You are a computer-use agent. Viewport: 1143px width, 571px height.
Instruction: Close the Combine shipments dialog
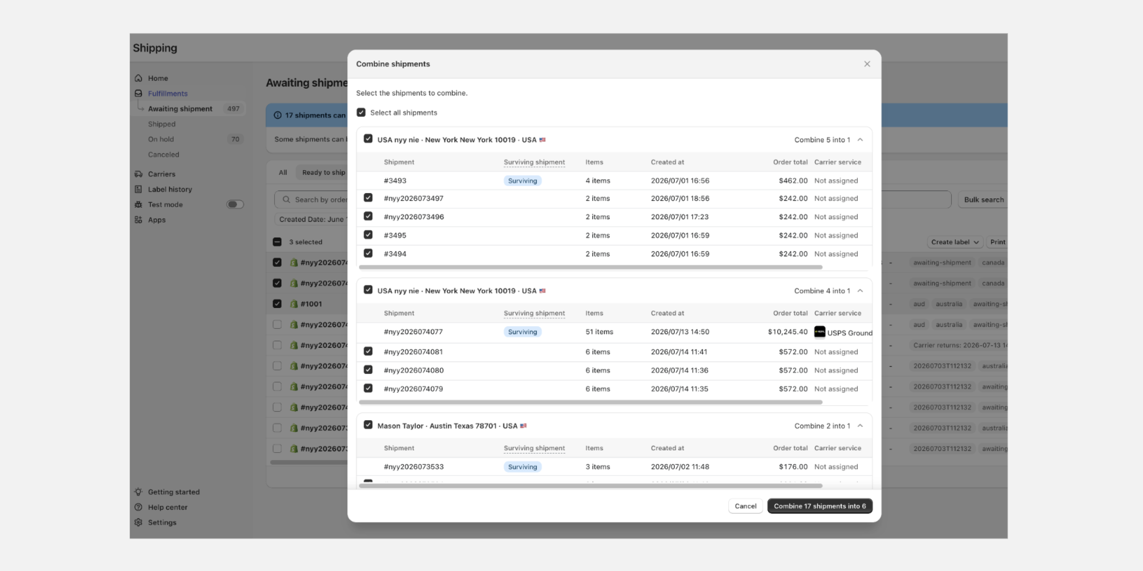866,64
